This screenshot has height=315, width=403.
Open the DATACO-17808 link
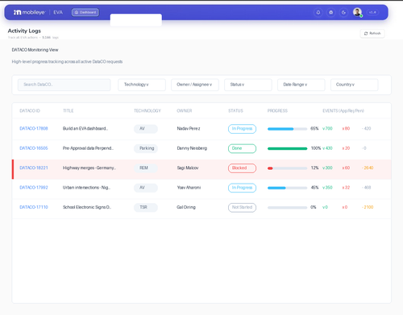[x=34, y=129]
